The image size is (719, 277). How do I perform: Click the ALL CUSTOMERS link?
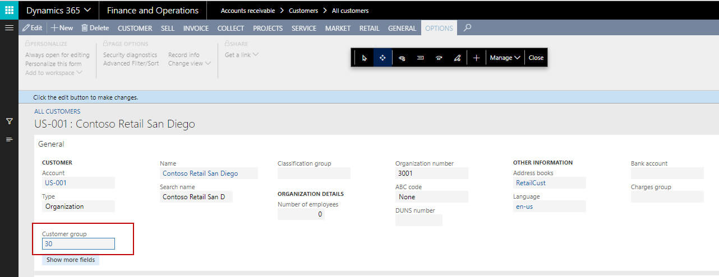57,111
